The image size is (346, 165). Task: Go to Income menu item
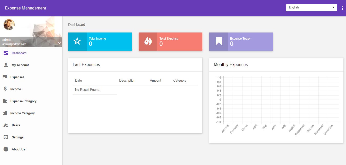[x=31, y=89]
